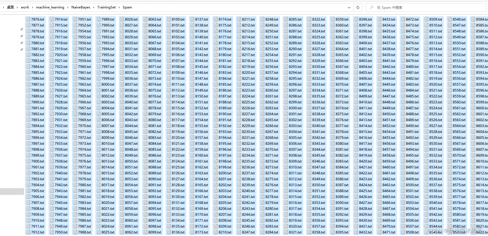The image size is (488, 236).
Task: Select the file icon of 8100.txt
Action: 169,19
